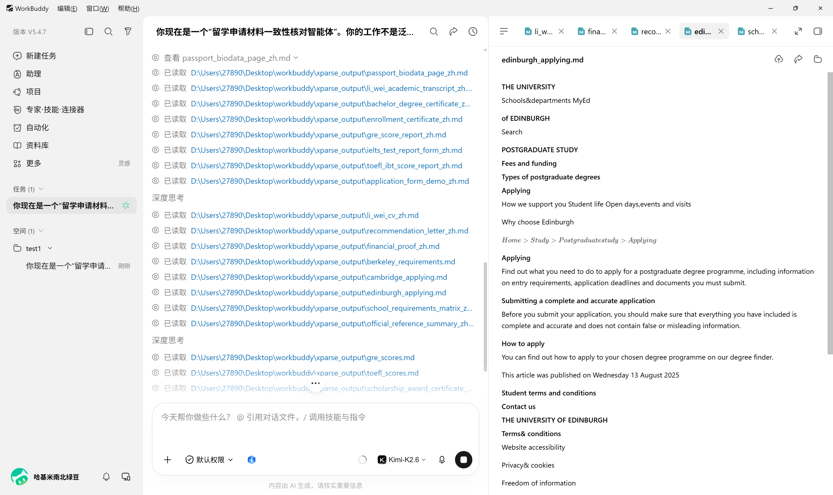Click the 灵感 label beside 更多
This screenshot has height=495, width=833.
(x=124, y=163)
